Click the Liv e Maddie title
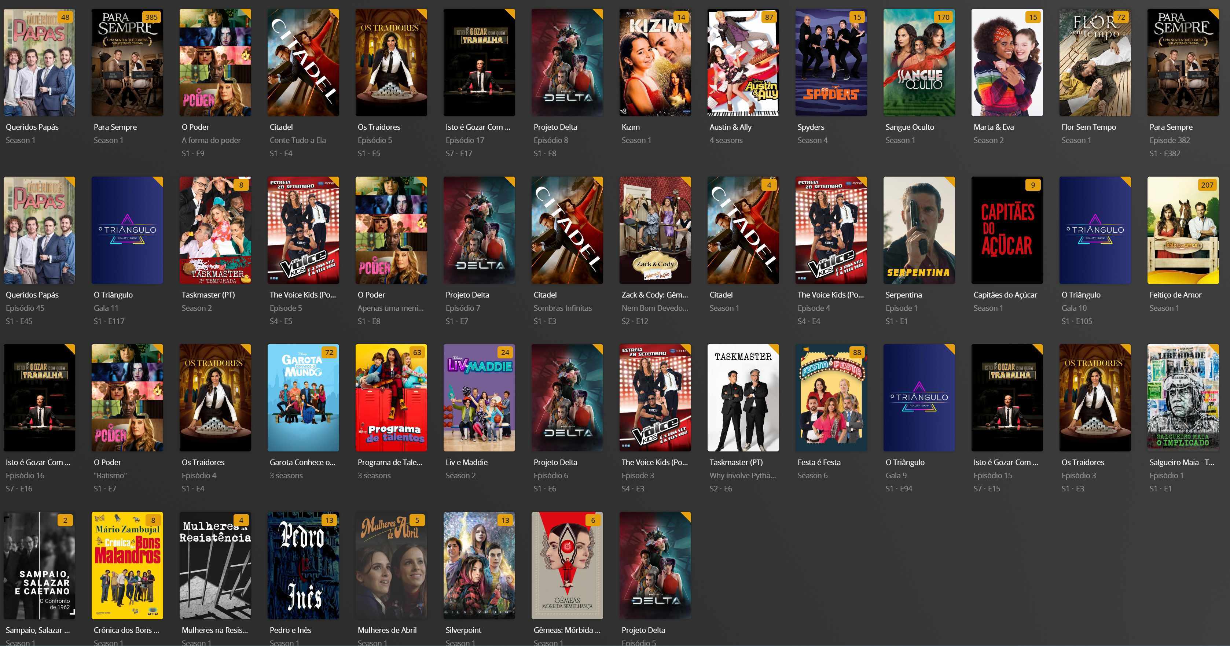1230x646 pixels. [466, 462]
